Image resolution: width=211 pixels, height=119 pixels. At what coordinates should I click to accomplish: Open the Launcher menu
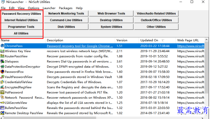pos(49,8)
